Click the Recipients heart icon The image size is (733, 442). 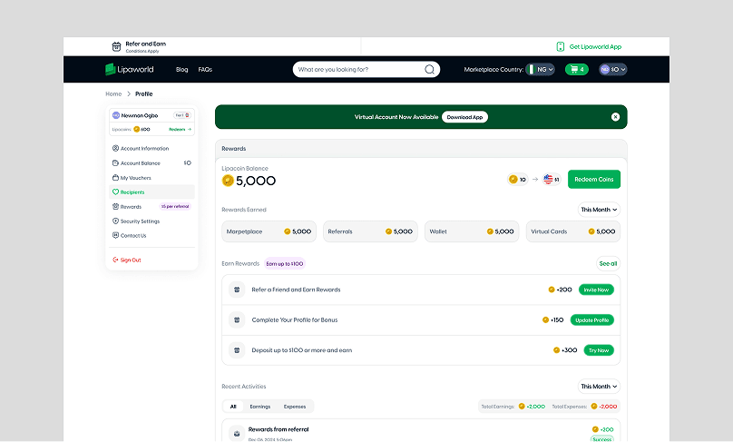point(115,192)
